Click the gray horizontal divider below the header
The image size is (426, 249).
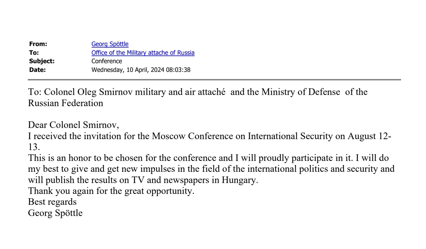pyautogui.click(x=214, y=80)
